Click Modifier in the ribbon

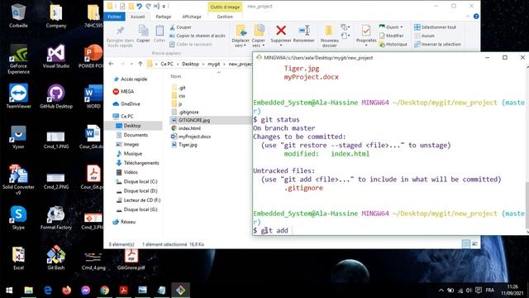coord(391,36)
